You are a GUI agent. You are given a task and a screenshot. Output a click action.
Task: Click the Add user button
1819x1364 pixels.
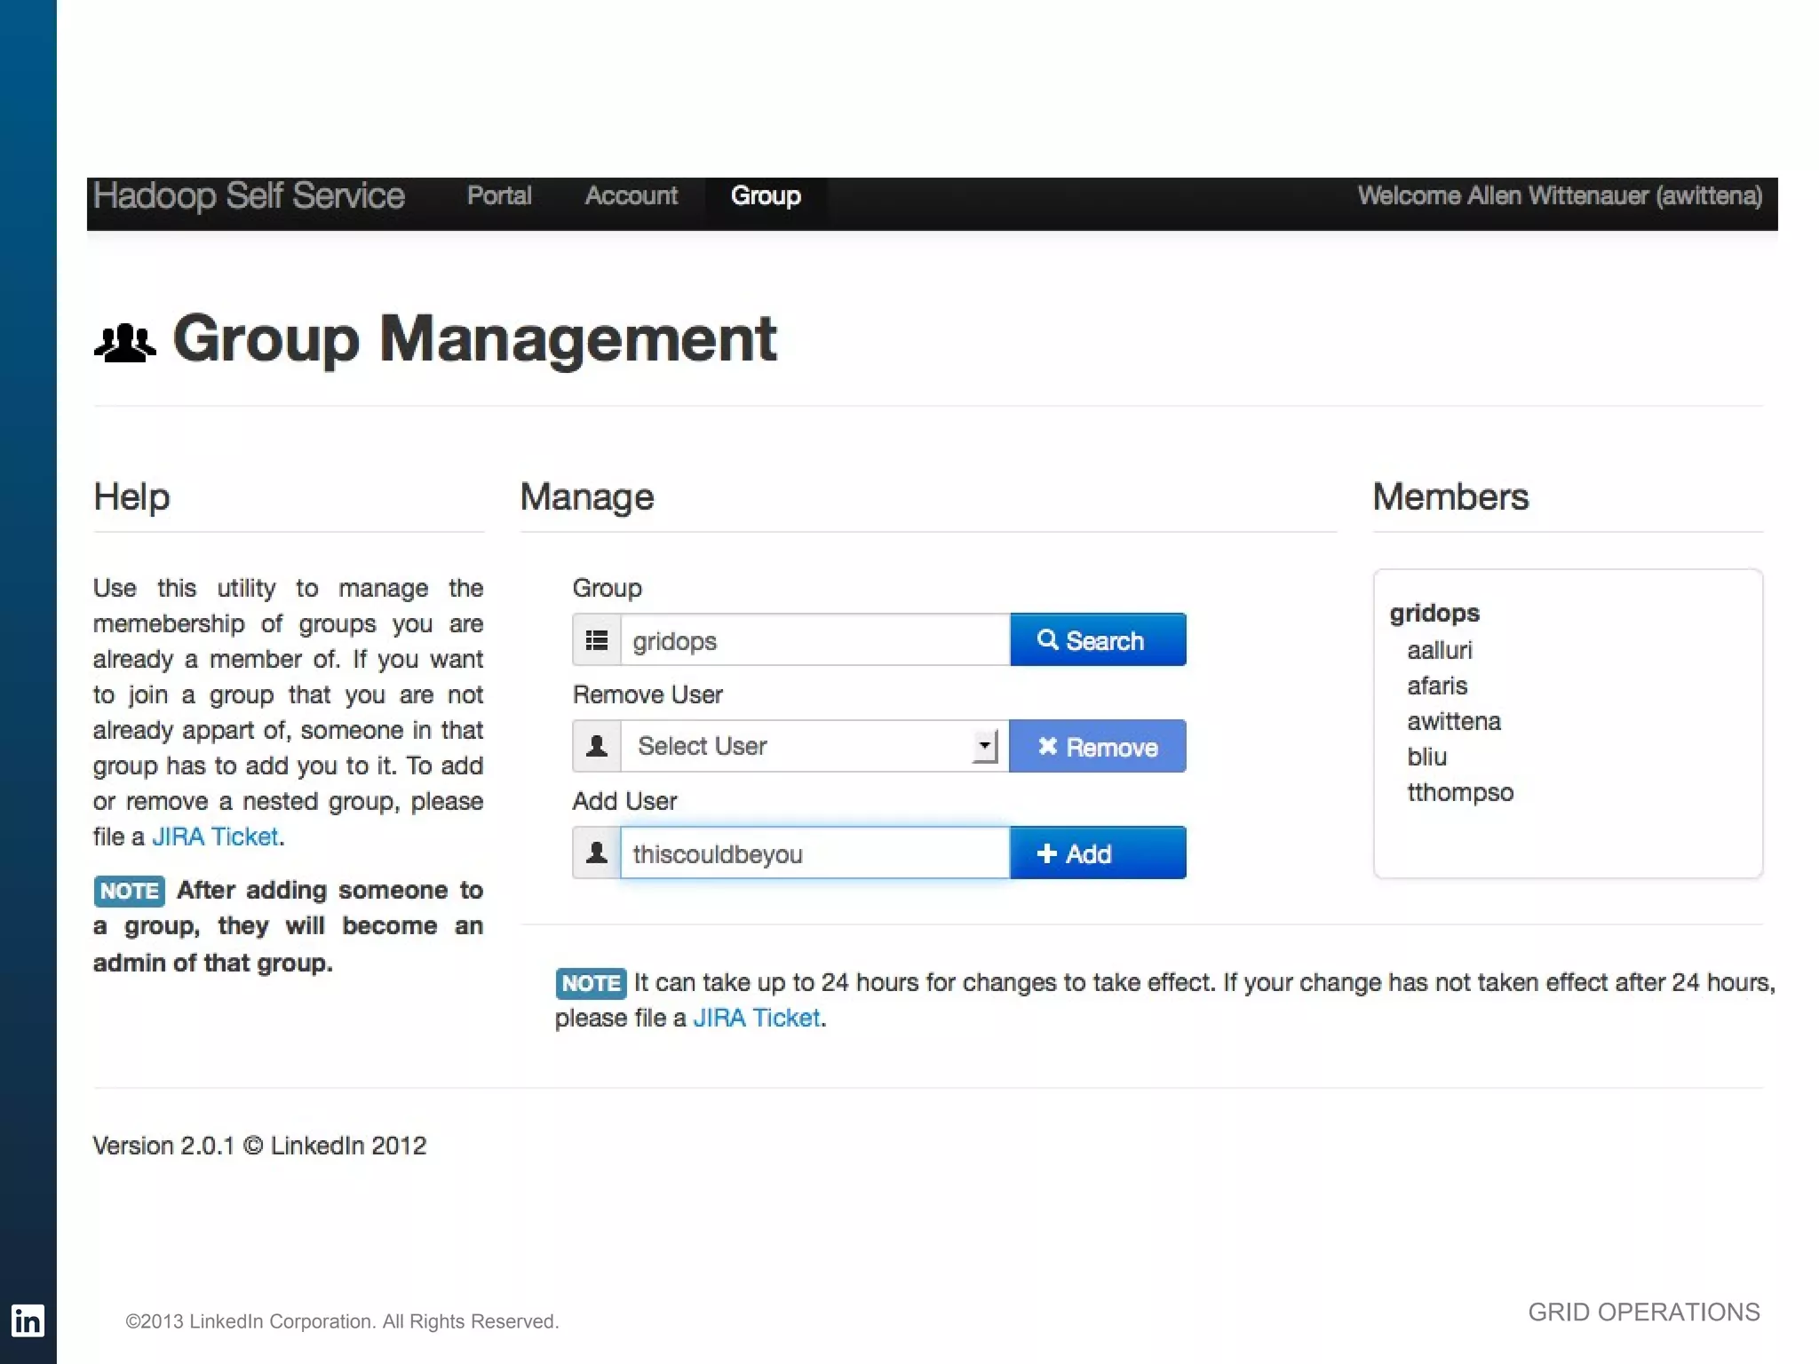[1098, 852]
